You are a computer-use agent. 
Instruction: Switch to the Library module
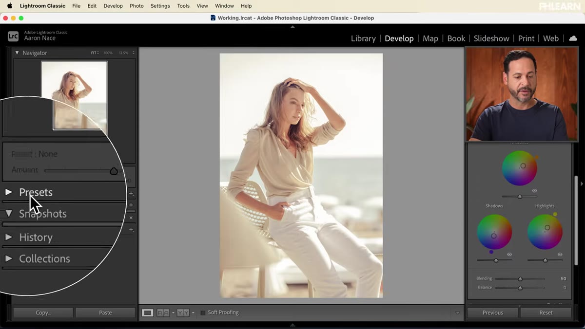coord(363,38)
